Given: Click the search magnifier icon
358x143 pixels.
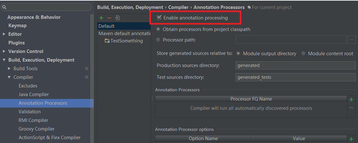Looking at the screenshot, I should (x=4, y=7).
